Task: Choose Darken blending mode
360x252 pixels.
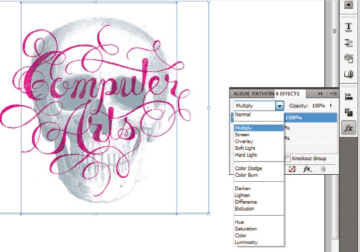Action: [259, 188]
